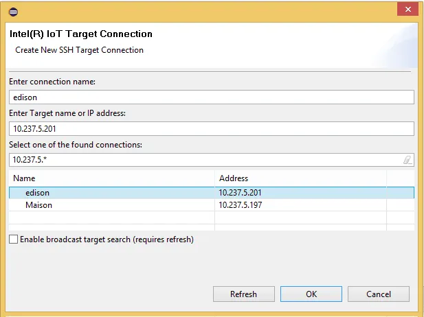Viewport: 424px width, 317px height.
Task: Confirm the connection with OK
Action: coord(311,294)
